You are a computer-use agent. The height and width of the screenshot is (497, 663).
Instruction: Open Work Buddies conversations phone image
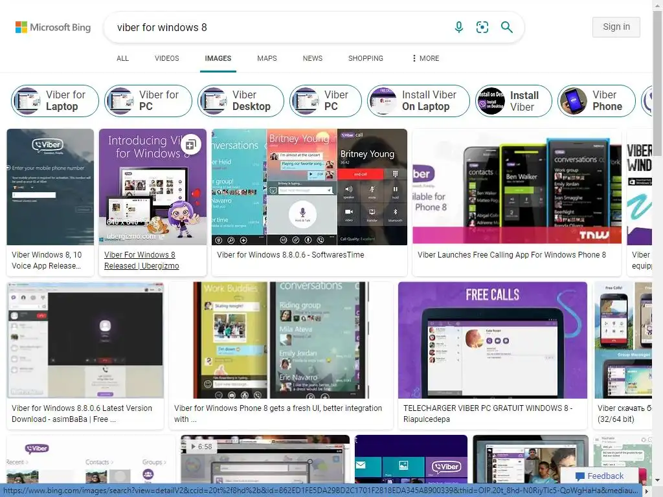pos(281,340)
